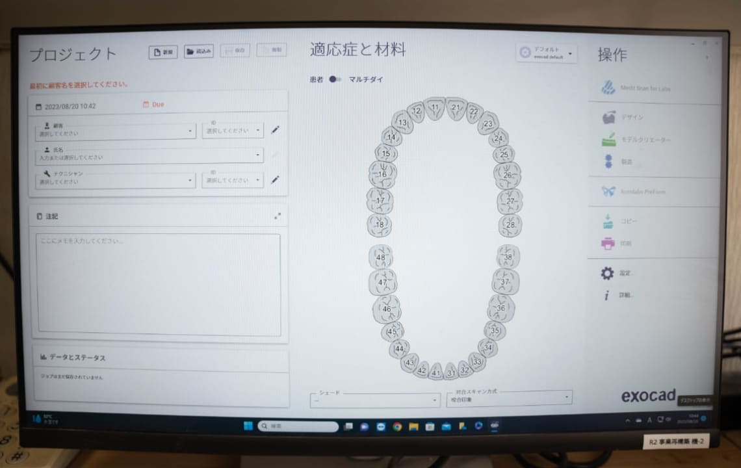The width and height of the screenshot is (741, 468).
Task: Open the 対合スキャン方式 dropdown
Action: pos(508,398)
